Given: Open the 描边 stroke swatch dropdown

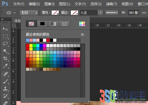Looking at the screenshot, I should (74, 13).
